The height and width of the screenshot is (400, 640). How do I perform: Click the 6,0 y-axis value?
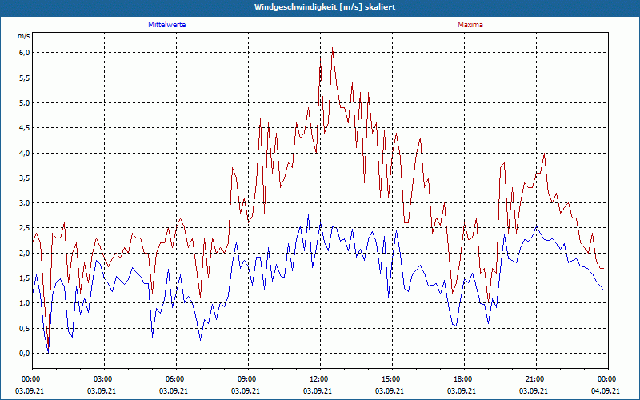25,53
